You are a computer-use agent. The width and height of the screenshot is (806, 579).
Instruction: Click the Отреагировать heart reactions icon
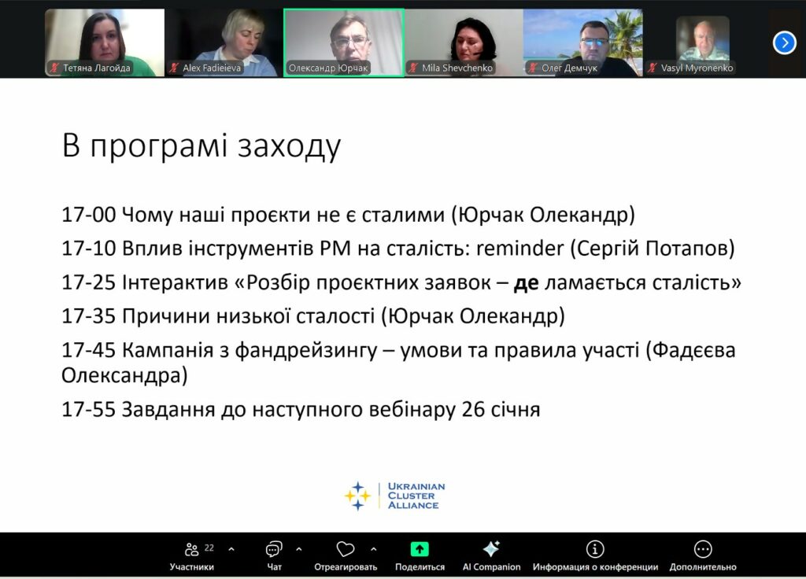[345, 550]
